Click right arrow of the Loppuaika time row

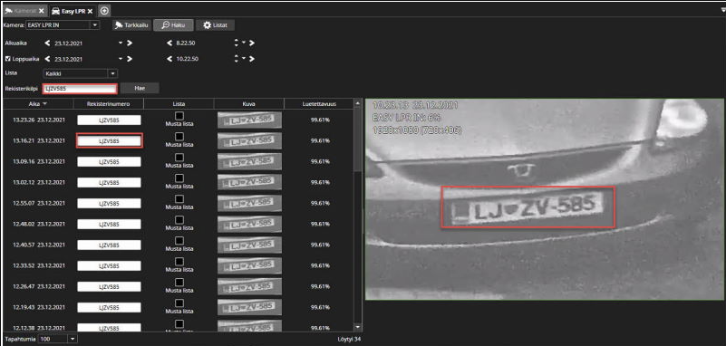[252, 59]
